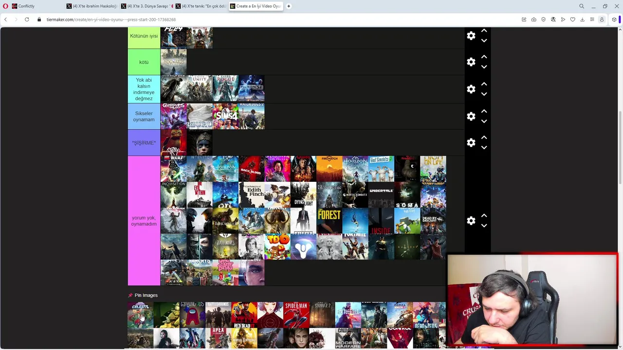Switch to X'te ibrahim Haskoloğ tab
The image size is (623, 350).
point(92,6)
